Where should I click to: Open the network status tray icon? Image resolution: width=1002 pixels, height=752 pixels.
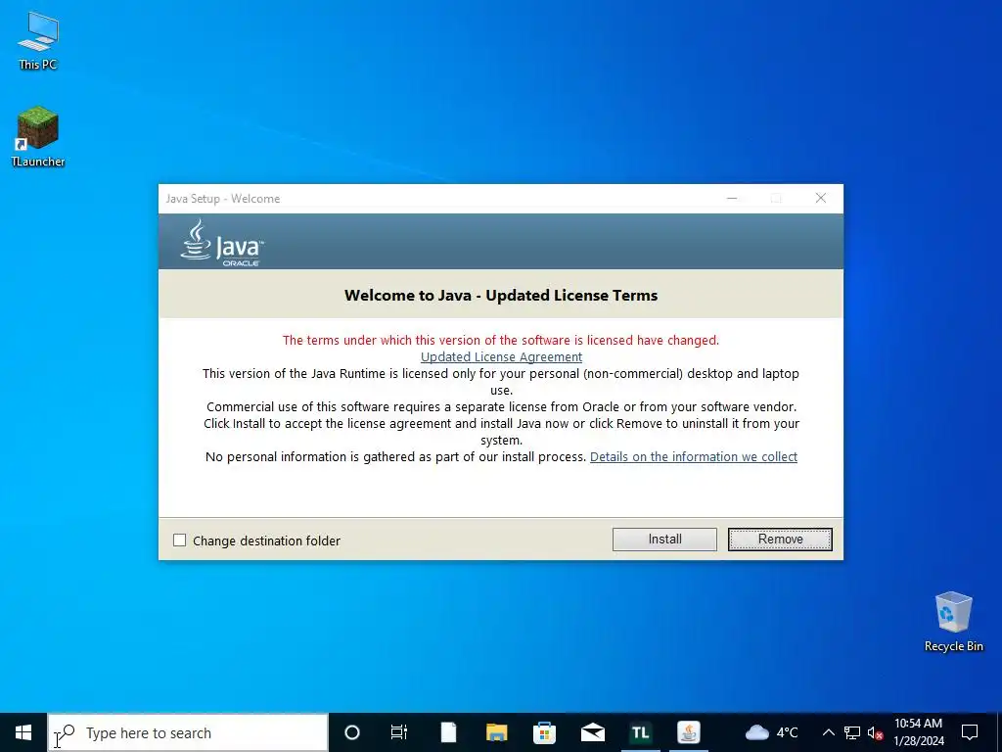(852, 732)
